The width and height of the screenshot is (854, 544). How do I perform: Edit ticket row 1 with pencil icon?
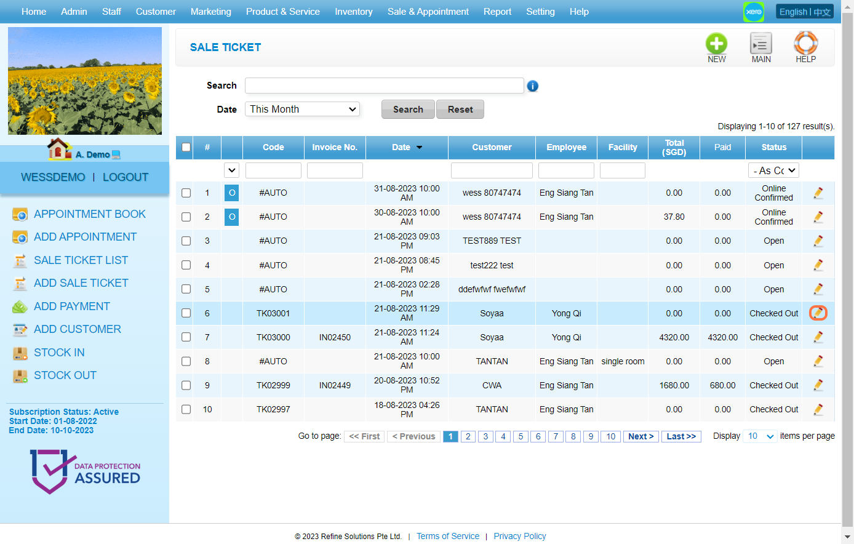coord(818,193)
